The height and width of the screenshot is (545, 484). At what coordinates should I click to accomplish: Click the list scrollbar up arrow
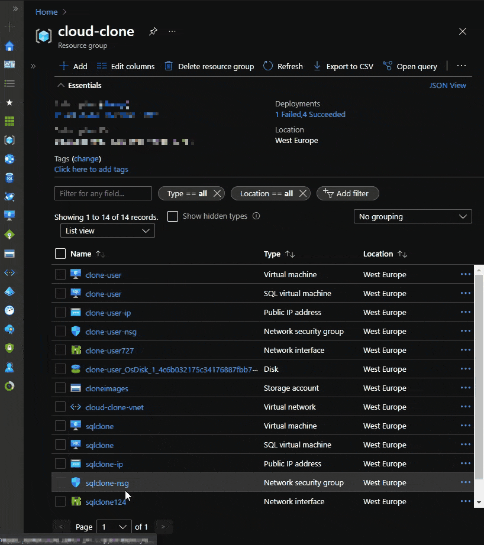pyautogui.click(x=479, y=270)
